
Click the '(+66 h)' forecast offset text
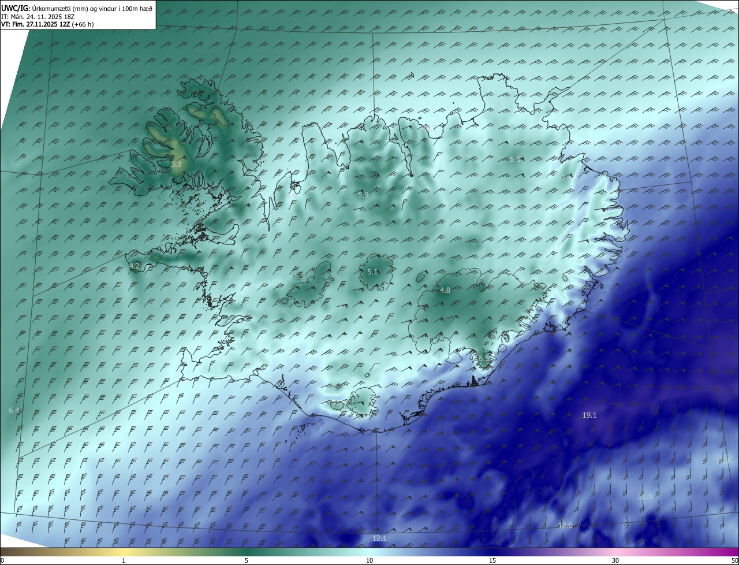pos(81,24)
